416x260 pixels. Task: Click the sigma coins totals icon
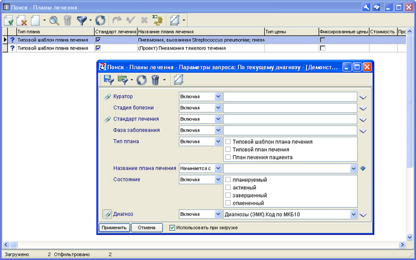(157, 20)
